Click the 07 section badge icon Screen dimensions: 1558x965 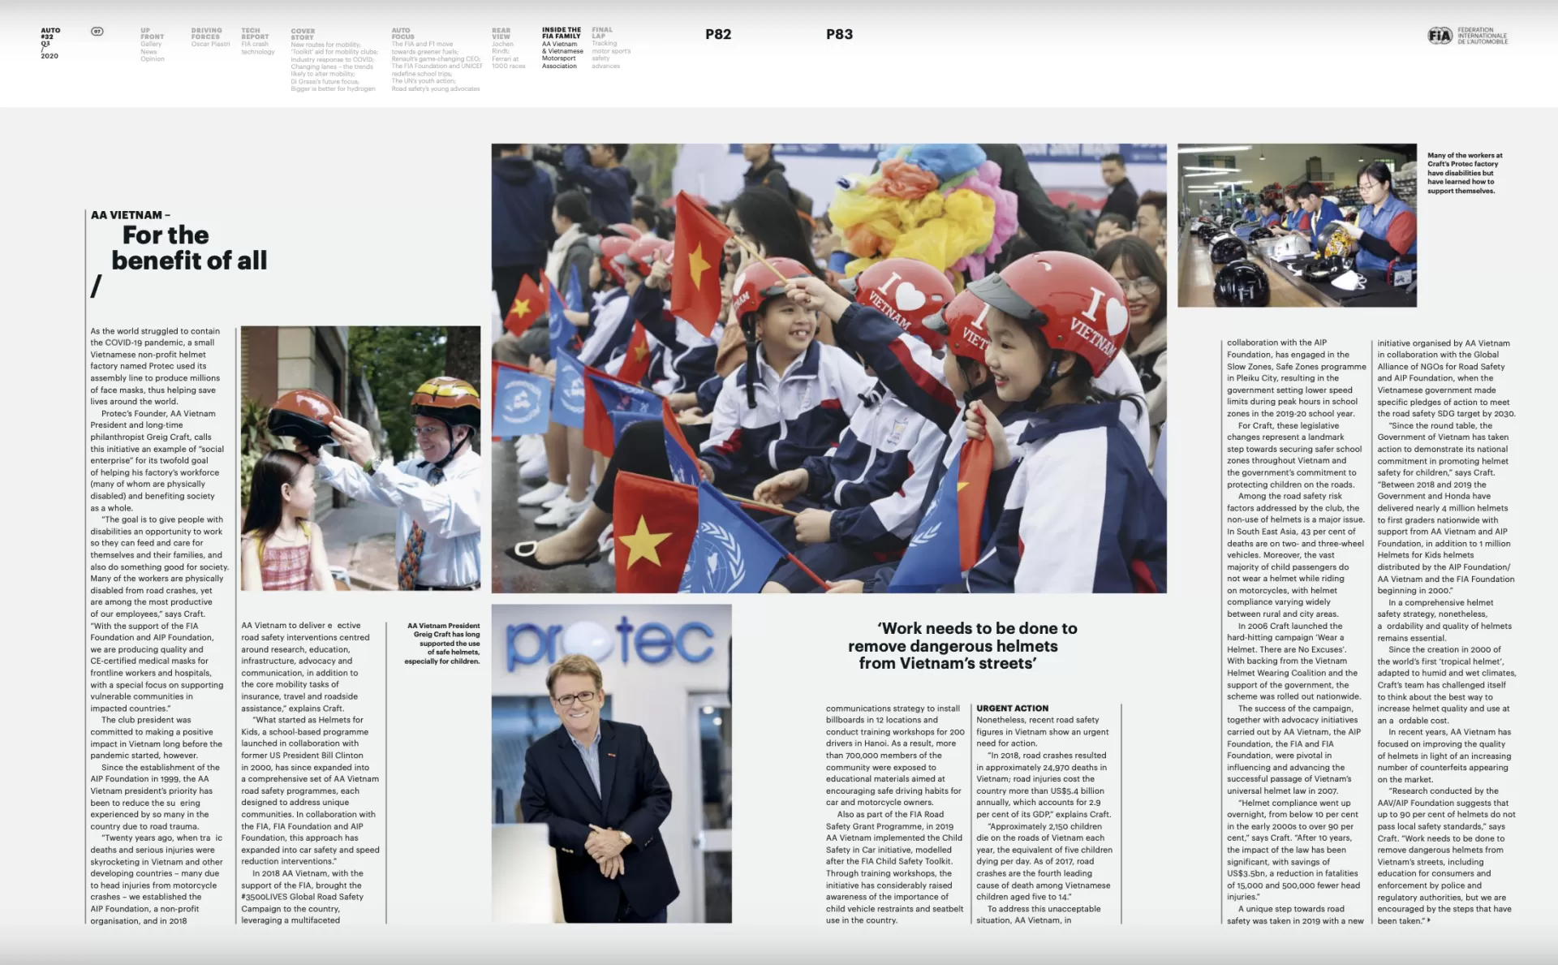tap(97, 32)
